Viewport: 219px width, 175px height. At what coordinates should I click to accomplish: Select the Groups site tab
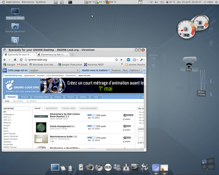point(25,97)
